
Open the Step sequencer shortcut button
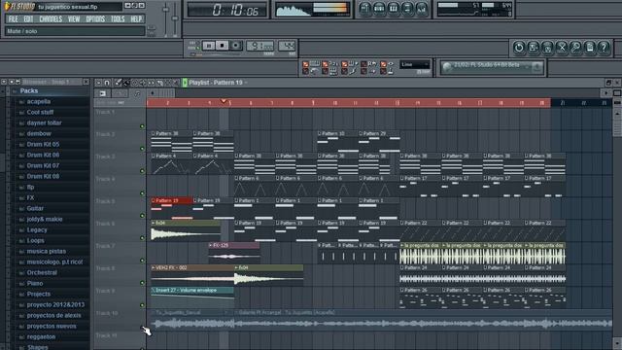379,9
